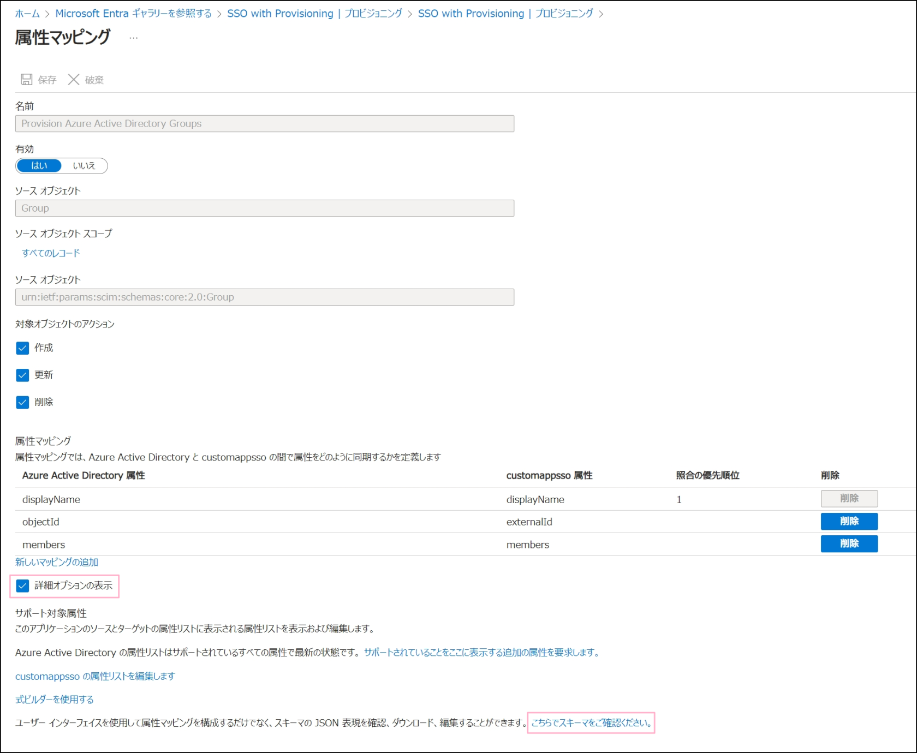
Task: Open こちらでスキーマをご確認ください schema link
Action: coord(591,723)
